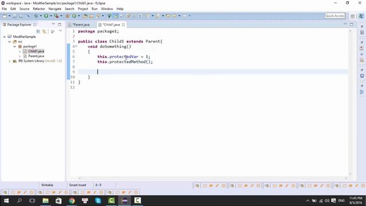
Task: Select Child1.java in Package Explorer
Action: pos(36,51)
